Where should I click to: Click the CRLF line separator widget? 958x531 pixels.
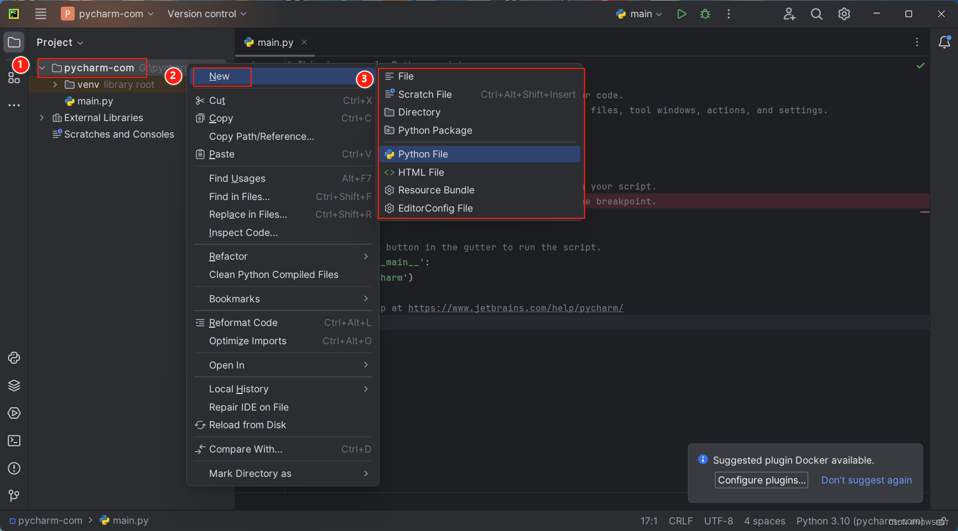680,521
